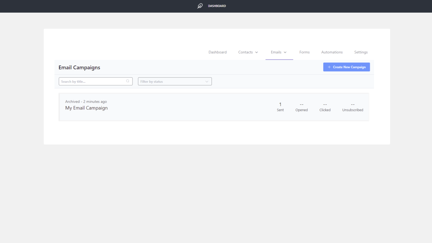
Task: Go to the Settings tab
Action: pos(361,52)
